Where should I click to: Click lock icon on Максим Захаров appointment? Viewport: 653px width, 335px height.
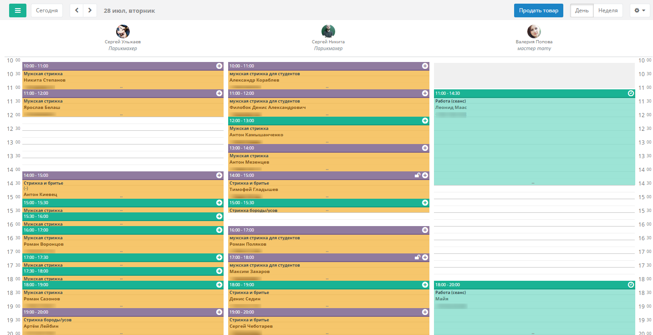[x=417, y=258]
